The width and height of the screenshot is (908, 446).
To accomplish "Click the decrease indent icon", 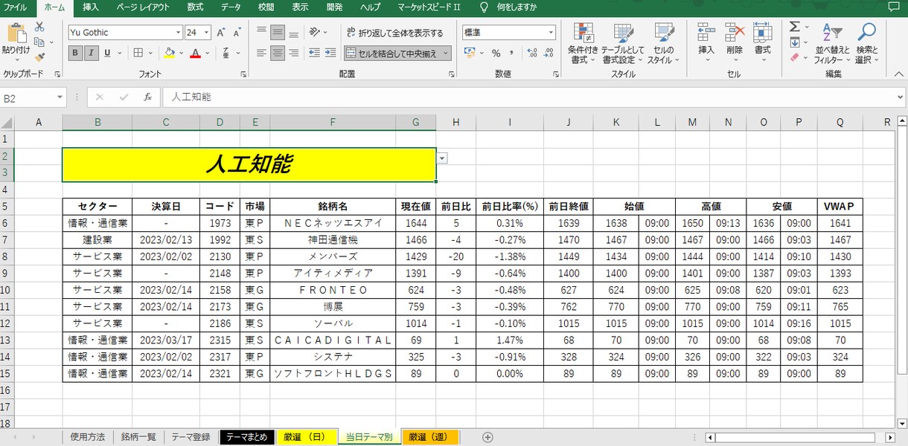I will [315, 53].
